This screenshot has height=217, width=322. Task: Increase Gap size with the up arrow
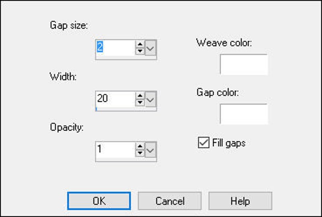(140, 44)
